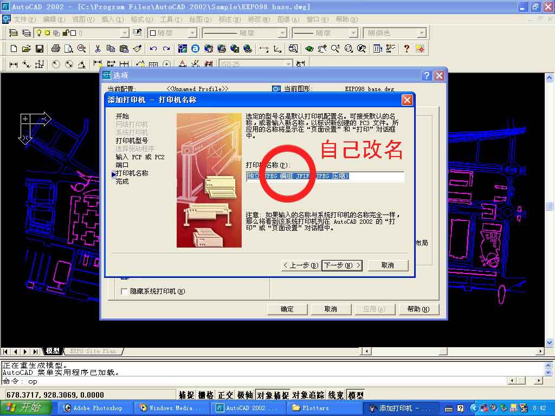The width and height of the screenshot is (555, 416).
Task: Click 上一步 (Back) in the printer wizard
Action: (x=301, y=265)
